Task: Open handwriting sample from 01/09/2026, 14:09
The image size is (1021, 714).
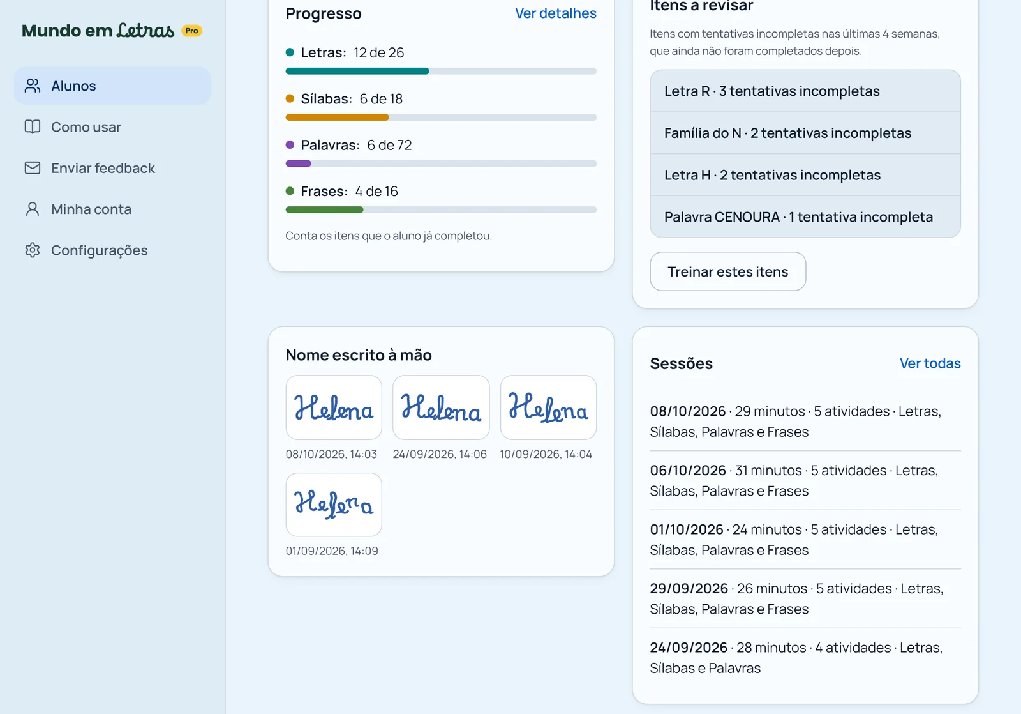Action: 334,505
